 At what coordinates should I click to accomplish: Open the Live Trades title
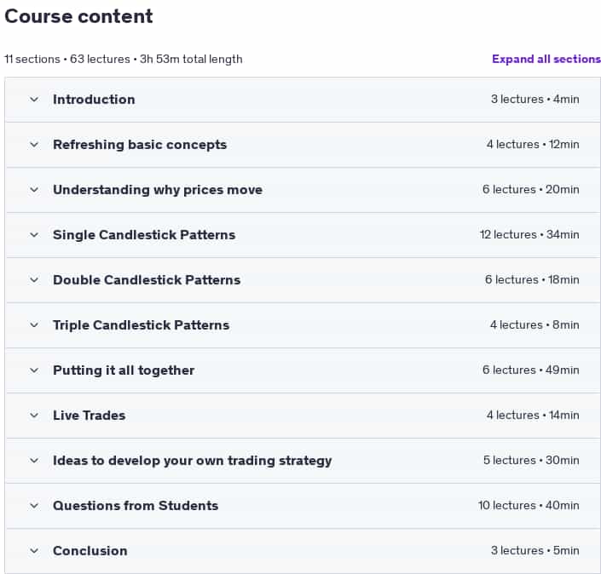click(90, 416)
